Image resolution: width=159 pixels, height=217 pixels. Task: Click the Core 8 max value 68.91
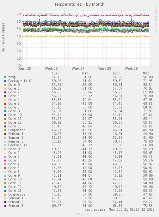tap(148, 107)
